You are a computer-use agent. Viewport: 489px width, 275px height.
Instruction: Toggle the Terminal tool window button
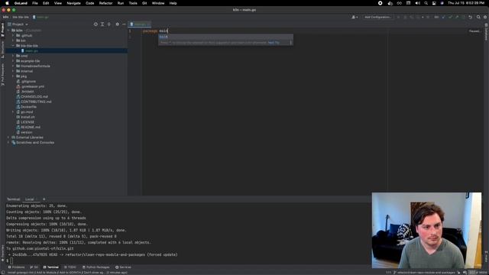[51, 267]
